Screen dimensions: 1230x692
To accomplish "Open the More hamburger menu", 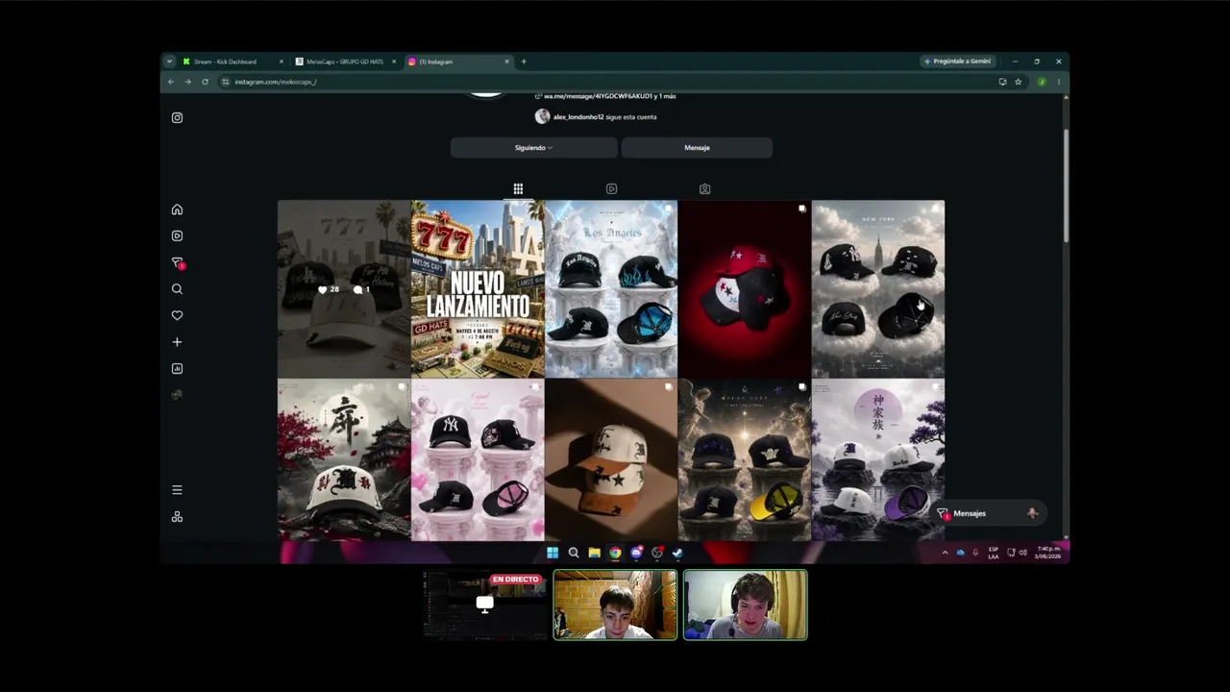I will point(177,490).
